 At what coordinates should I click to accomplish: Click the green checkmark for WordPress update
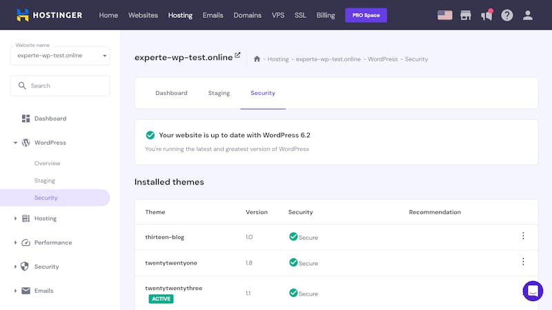point(150,135)
